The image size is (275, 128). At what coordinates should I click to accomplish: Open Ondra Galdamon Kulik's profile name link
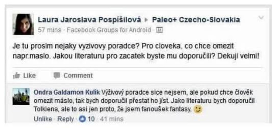[67, 92]
